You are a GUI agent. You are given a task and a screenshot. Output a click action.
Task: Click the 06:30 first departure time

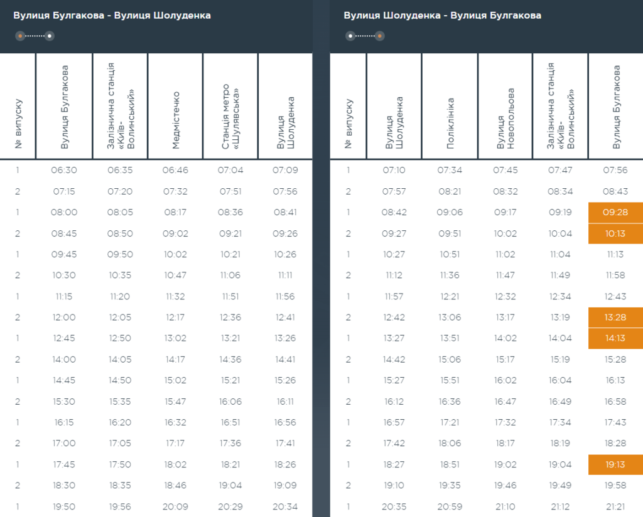tap(64, 170)
